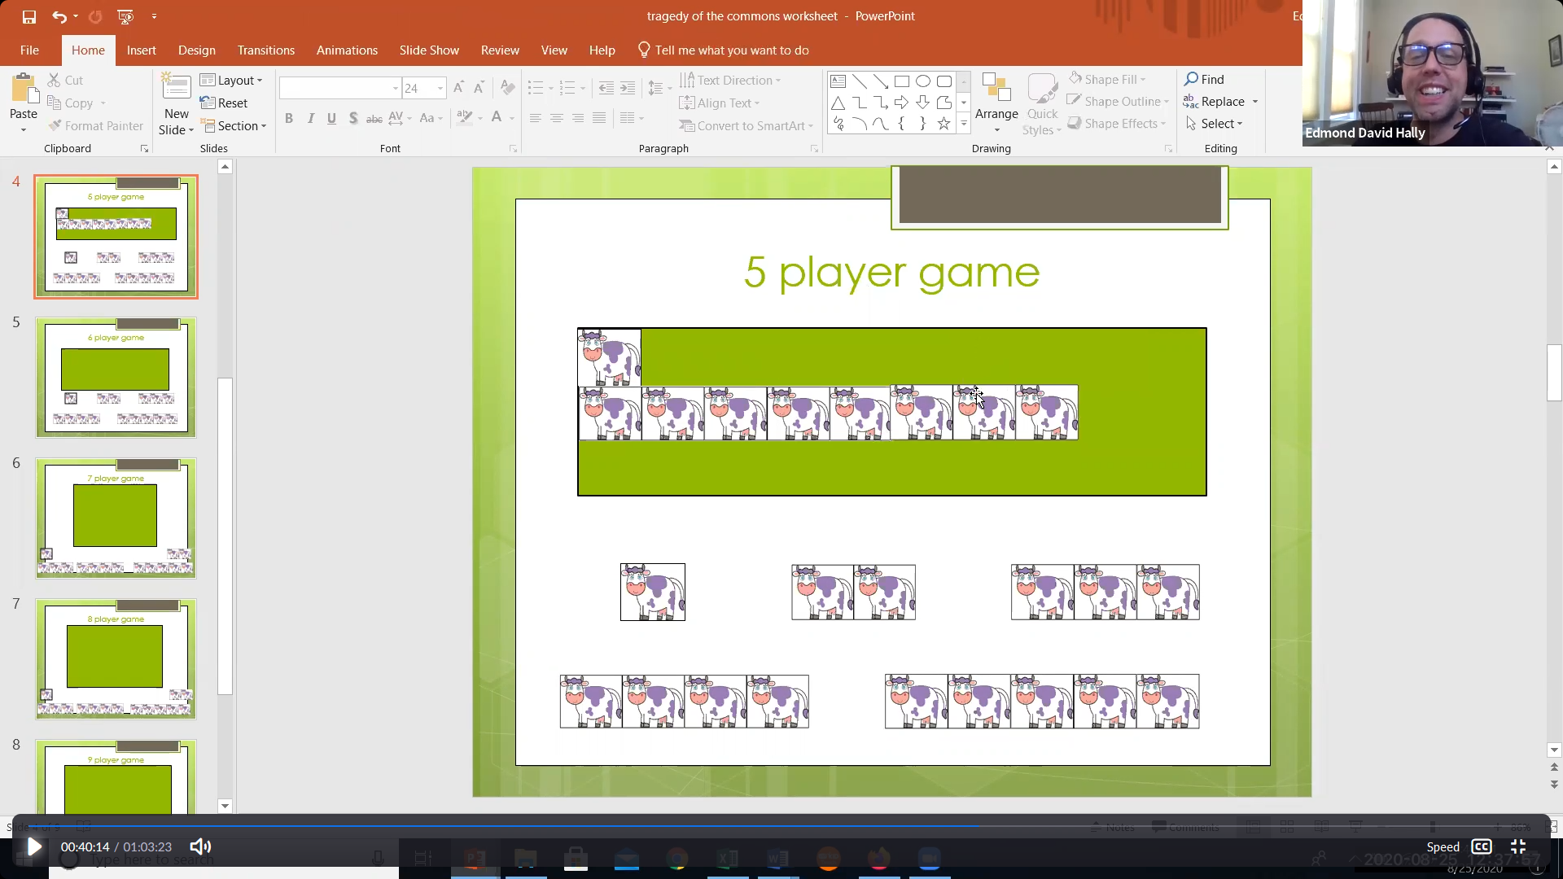The image size is (1563, 879).
Task: Toggle underline formatting
Action: [331, 118]
